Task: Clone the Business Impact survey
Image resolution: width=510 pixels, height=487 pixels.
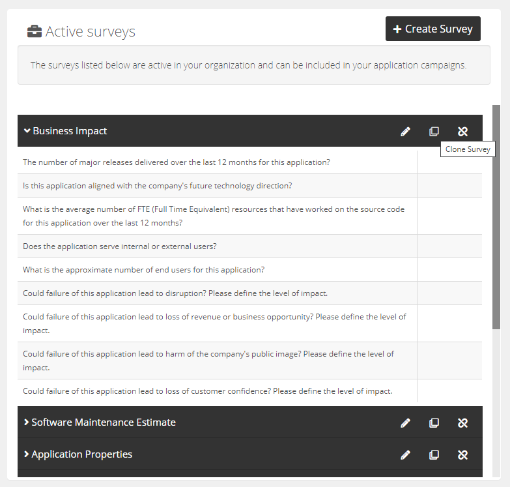Action: (x=434, y=132)
